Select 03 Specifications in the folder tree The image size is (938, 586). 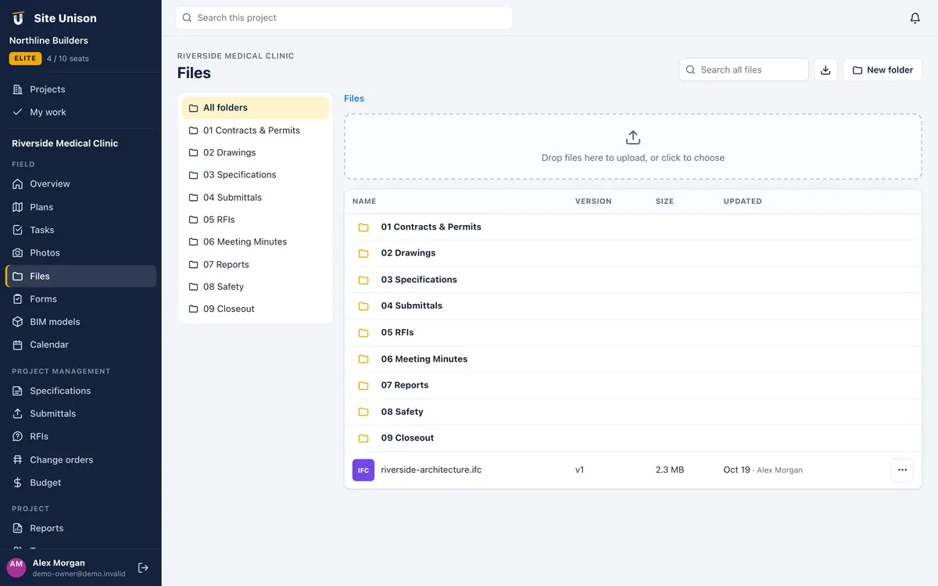(x=256, y=174)
